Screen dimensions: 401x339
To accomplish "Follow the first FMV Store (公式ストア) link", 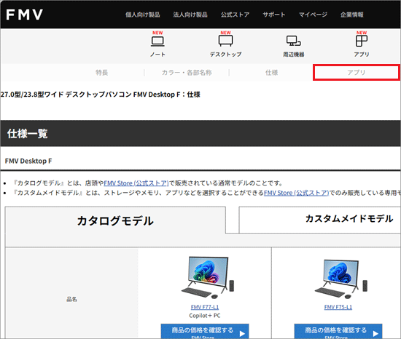I will point(136,183).
